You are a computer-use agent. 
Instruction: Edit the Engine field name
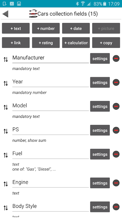click(51, 182)
